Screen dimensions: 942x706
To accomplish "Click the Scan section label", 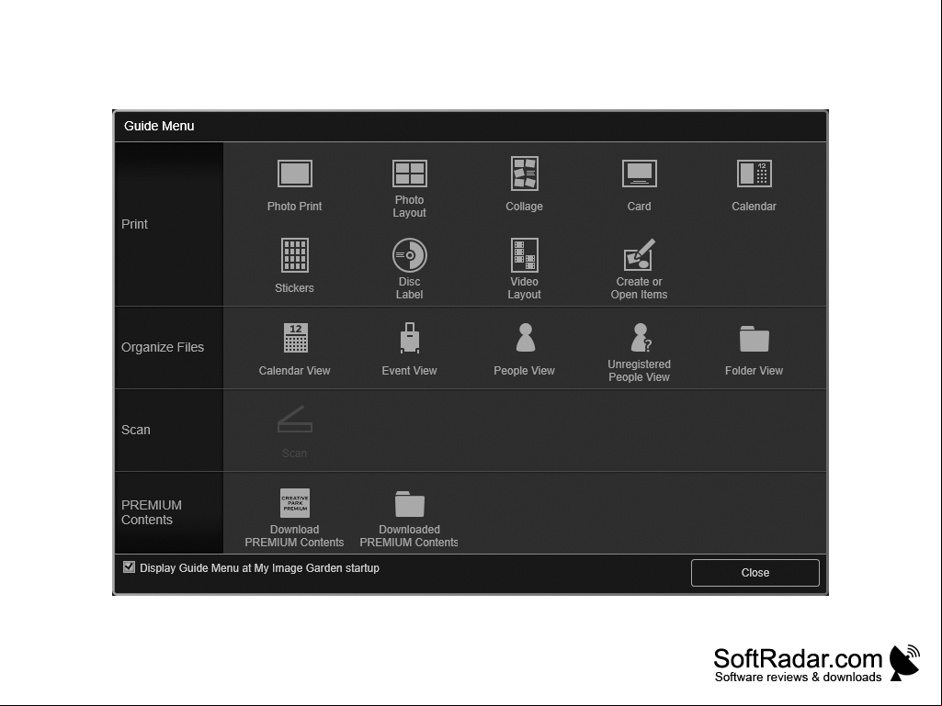I will pyautogui.click(x=136, y=430).
